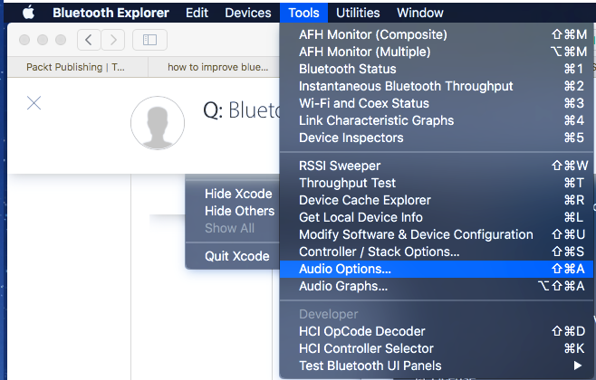This screenshot has height=380, width=596.
Task: Open the Utilities menu
Action: click(358, 13)
